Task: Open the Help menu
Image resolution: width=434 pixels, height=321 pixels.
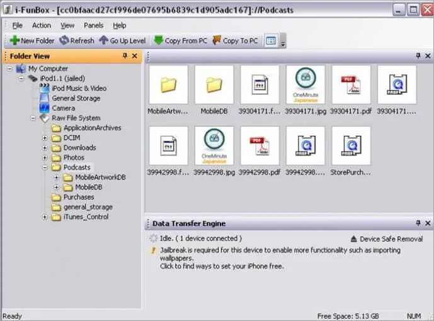Action: click(x=119, y=25)
